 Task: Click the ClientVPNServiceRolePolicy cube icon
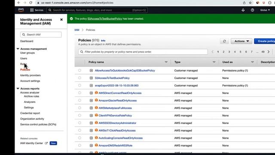tap(96, 115)
